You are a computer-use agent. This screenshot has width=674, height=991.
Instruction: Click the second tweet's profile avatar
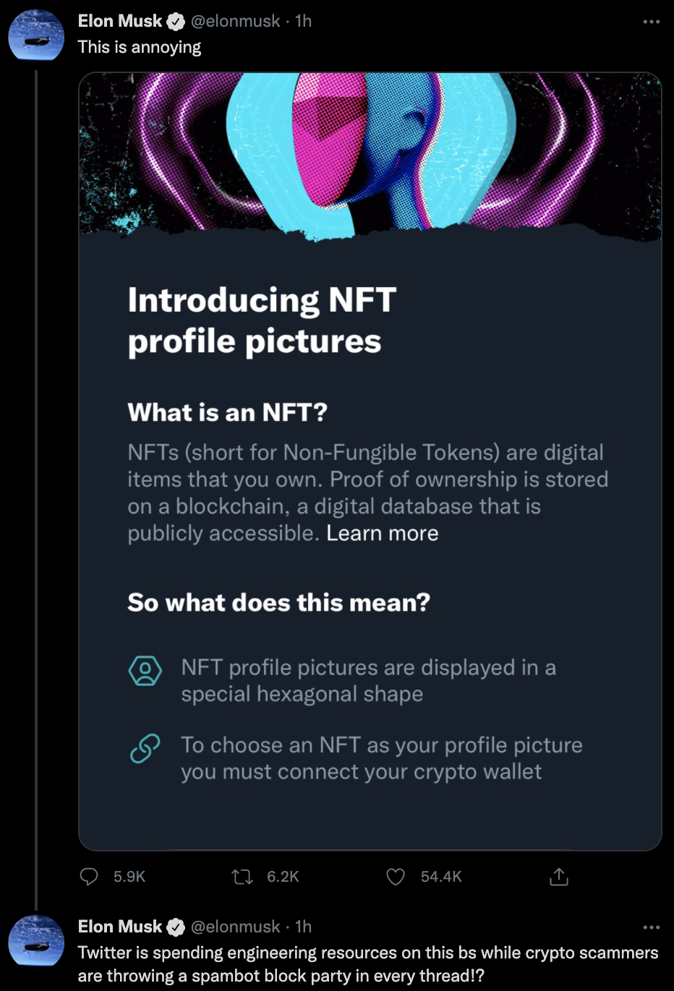pos(36,940)
